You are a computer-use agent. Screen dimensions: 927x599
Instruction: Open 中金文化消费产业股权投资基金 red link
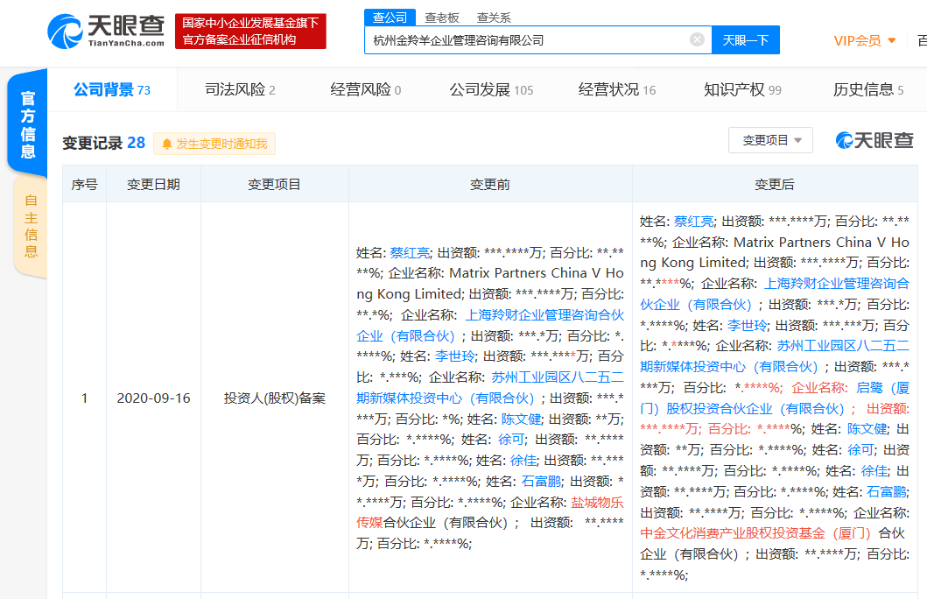point(755,533)
